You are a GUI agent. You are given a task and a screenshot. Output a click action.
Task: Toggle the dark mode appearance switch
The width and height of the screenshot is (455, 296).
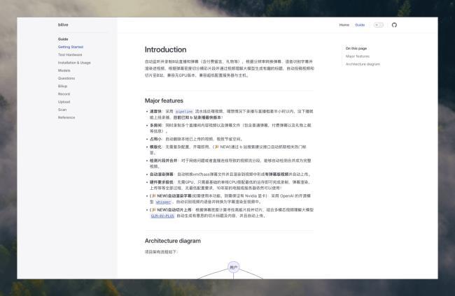click(379, 25)
